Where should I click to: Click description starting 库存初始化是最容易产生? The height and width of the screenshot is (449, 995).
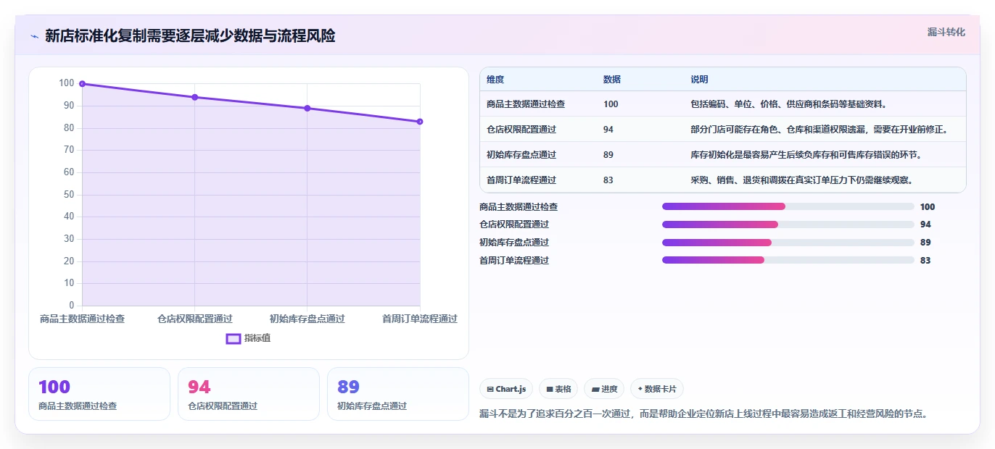coord(806,155)
